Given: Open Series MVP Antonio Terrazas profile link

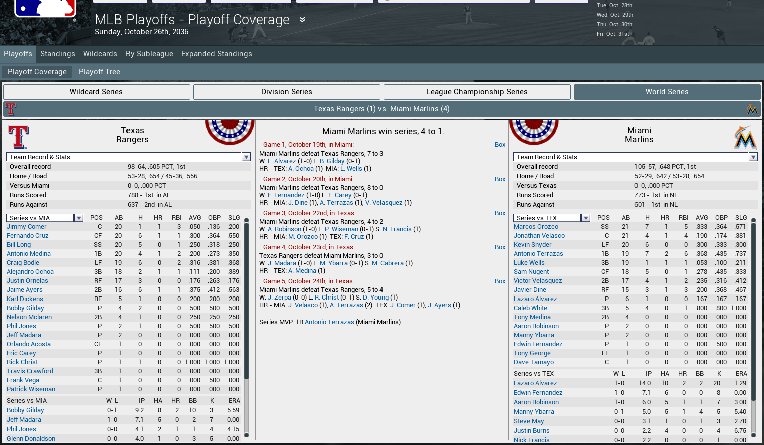Looking at the screenshot, I should (x=329, y=322).
